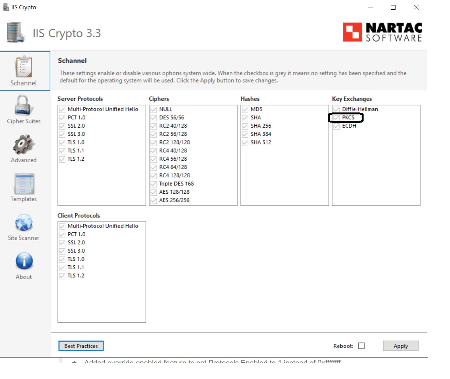Toggle client SSL 3.0 checkbox

[62, 251]
